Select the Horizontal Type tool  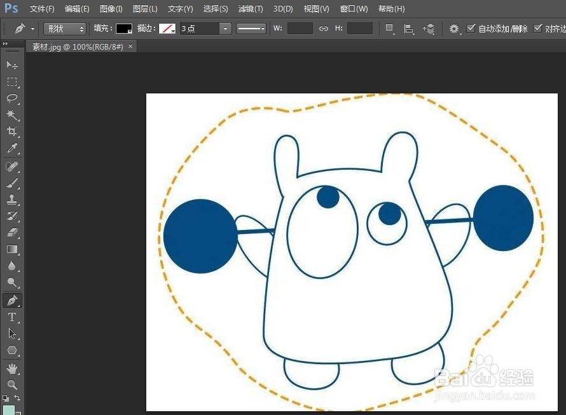pos(12,317)
